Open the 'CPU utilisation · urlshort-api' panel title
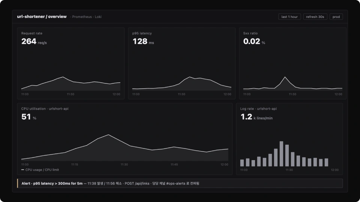Viewport: 360px width, 202px height. click(45, 108)
